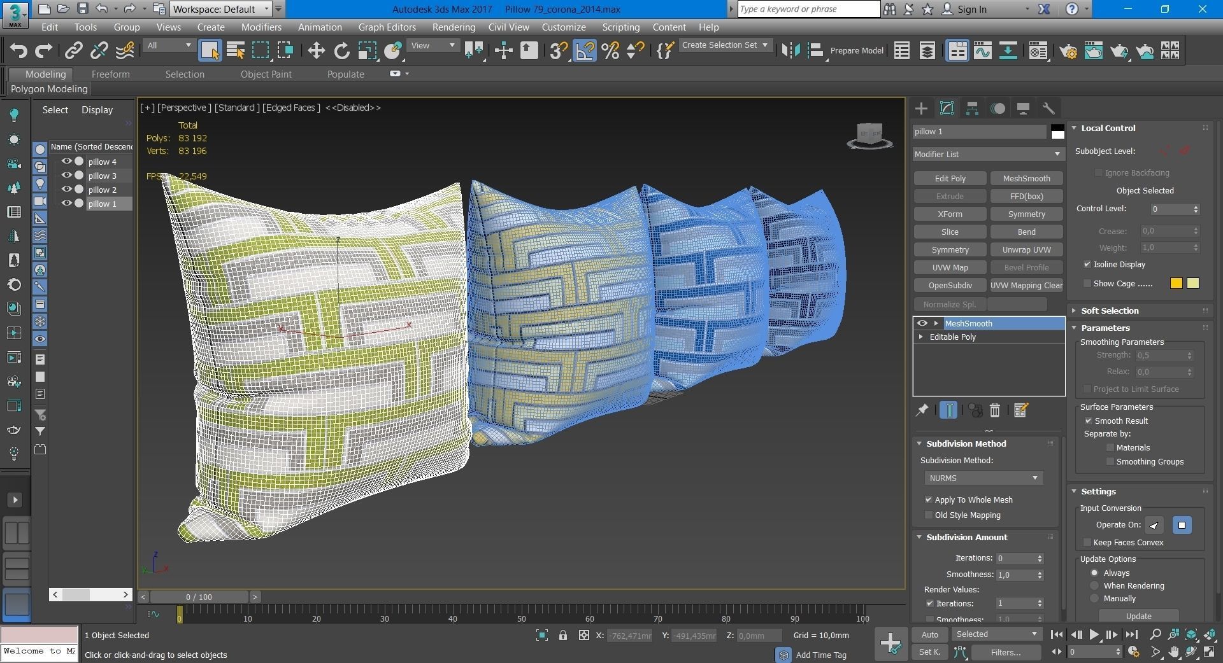This screenshot has height=663, width=1223.
Task: Choose Select and Rotate tool
Action: 341,50
